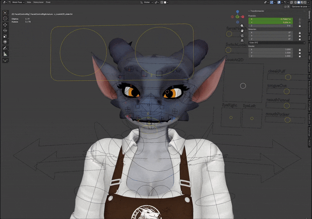312x219 pixels.
Task: Toggle lock on Escala Y
Action: (300, 53)
